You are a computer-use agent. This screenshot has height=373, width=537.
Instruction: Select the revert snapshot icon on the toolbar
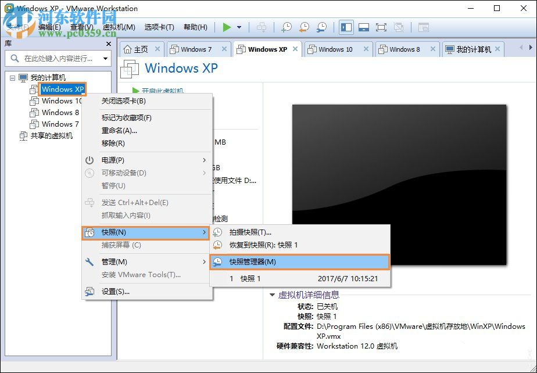(303, 27)
